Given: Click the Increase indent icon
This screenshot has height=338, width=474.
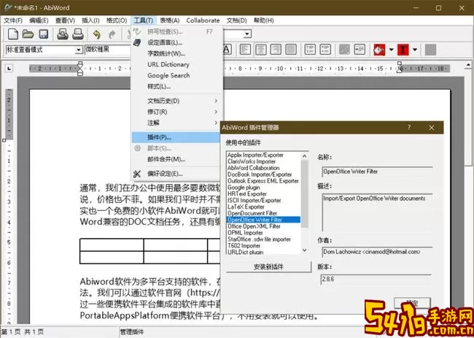Looking at the screenshot, I should tap(360, 50).
